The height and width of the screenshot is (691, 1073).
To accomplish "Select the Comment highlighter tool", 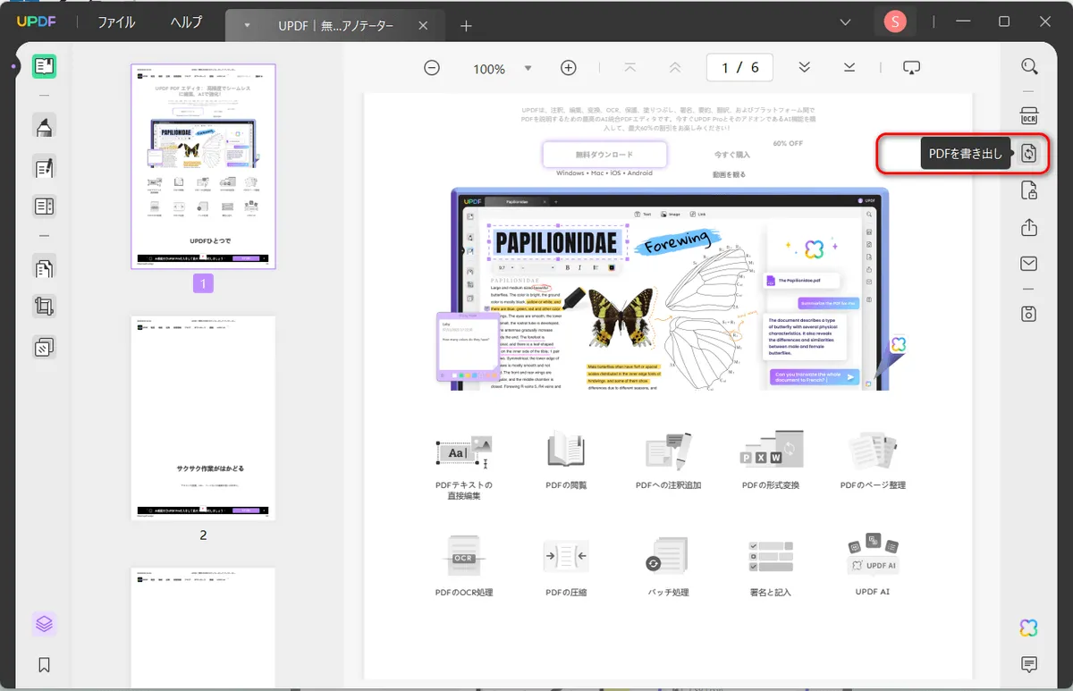I will [44, 127].
